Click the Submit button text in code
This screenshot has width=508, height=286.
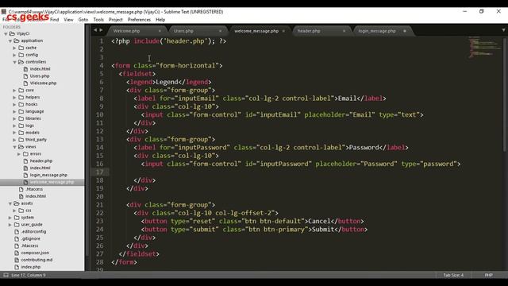[323, 230]
